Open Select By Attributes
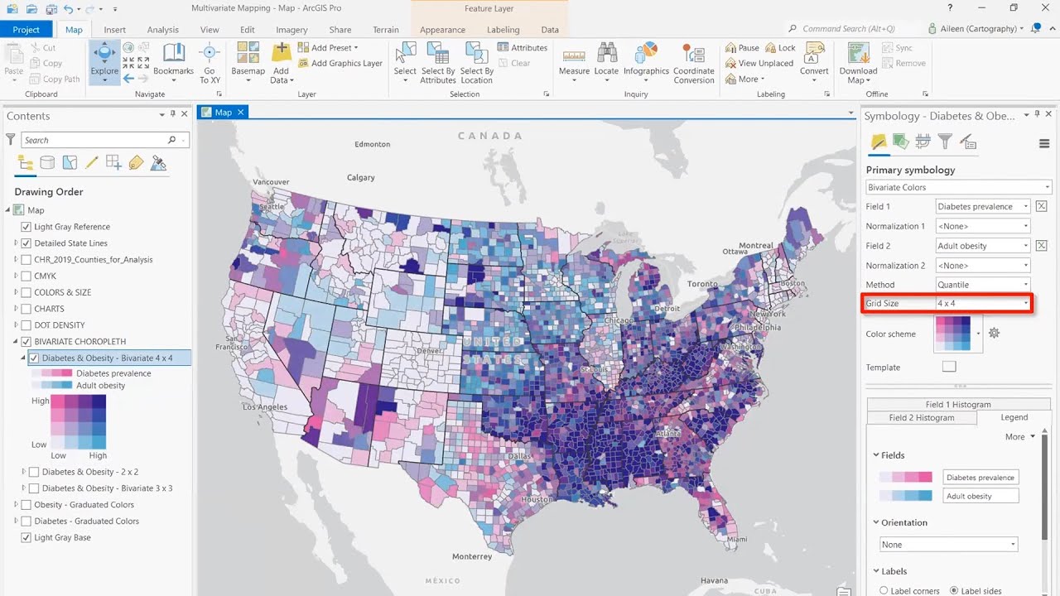The image size is (1060, 596). coord(438,62)
